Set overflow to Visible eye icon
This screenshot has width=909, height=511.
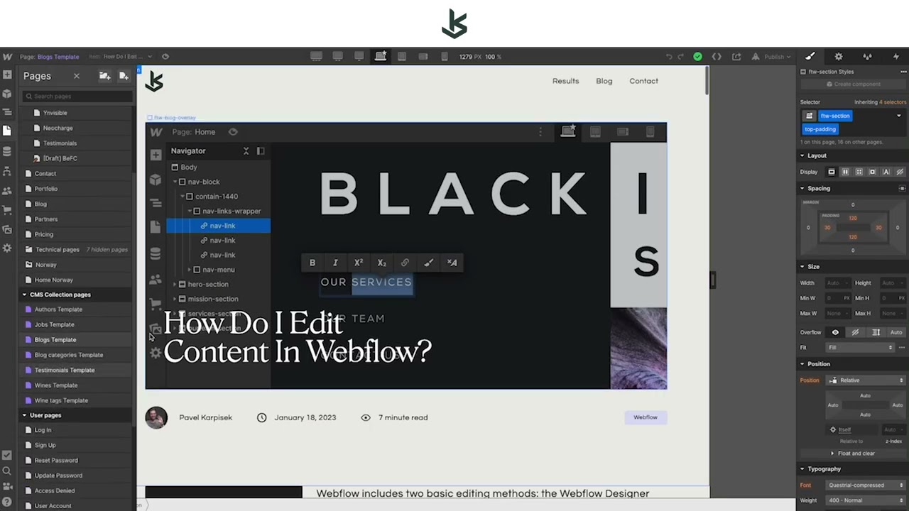click(835, 332)
